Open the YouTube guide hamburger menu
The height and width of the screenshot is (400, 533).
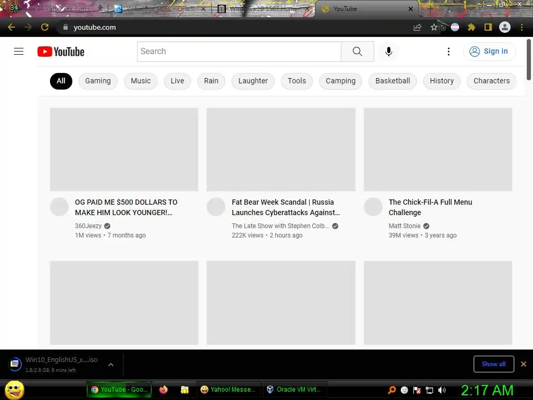tap(19, 52)
